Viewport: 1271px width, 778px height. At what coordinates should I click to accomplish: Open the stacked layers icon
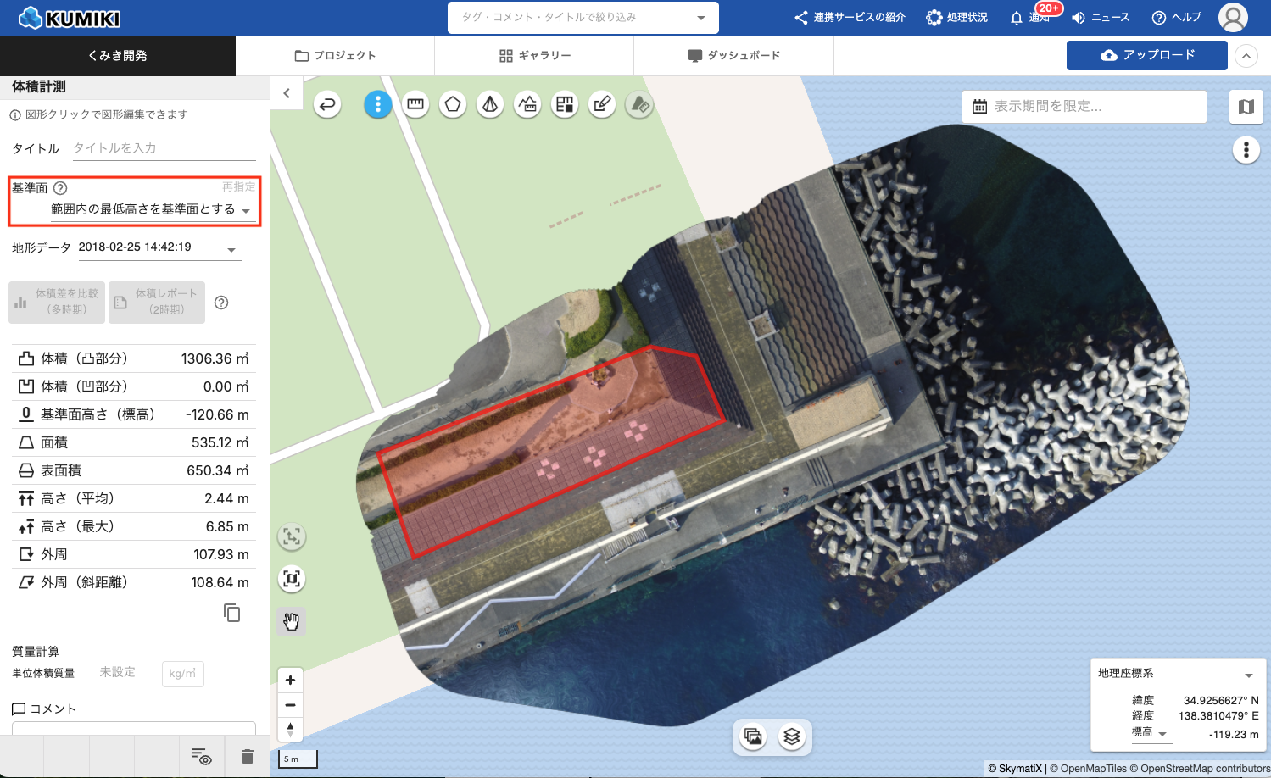point(792,736)
